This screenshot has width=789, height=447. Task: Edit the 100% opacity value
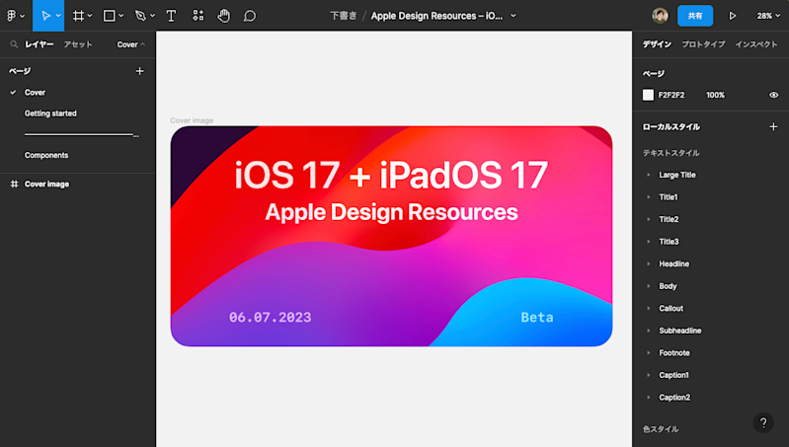(715, 95)
